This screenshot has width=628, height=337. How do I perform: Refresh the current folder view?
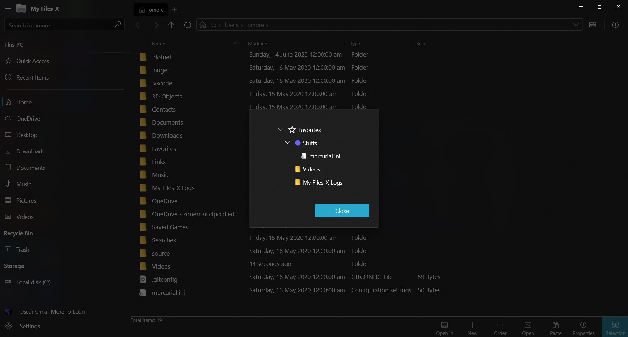[x=187, y=25]
